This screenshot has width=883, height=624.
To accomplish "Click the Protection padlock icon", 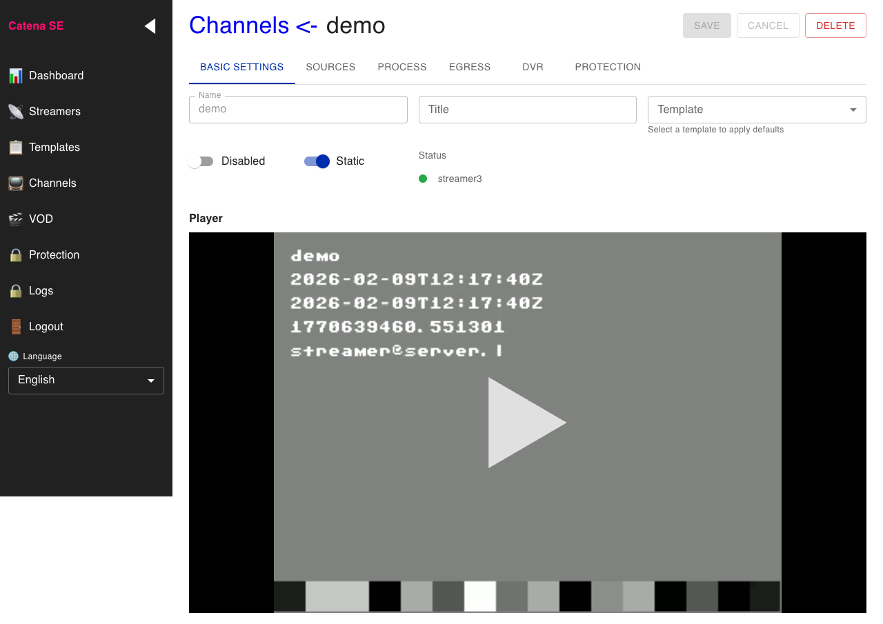I will [15, 255].
